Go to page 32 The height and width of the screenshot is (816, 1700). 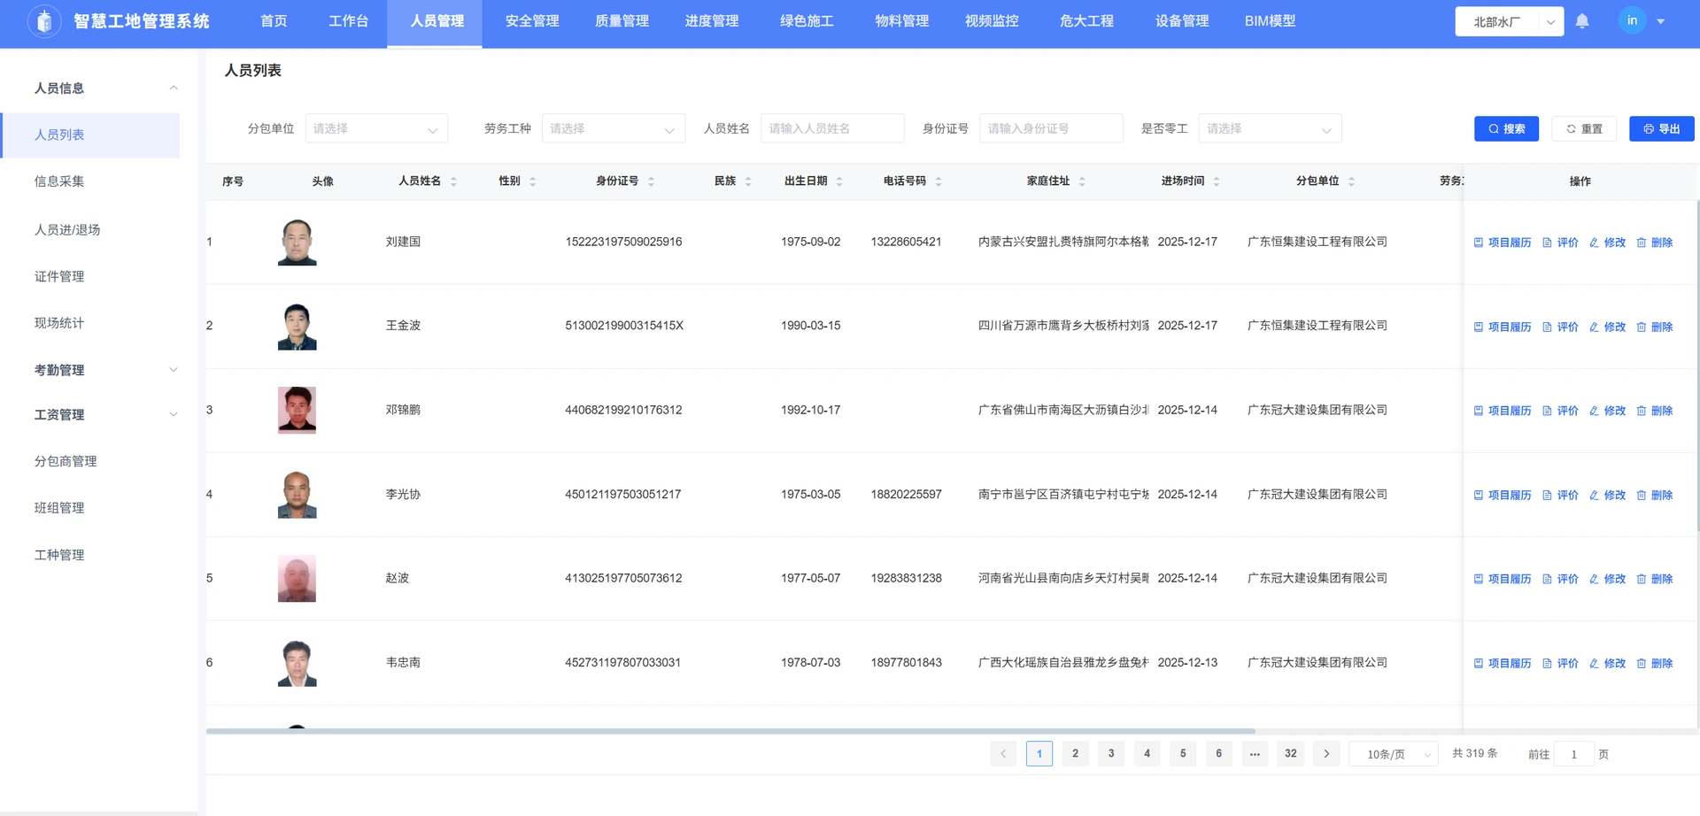point(1291,754)
